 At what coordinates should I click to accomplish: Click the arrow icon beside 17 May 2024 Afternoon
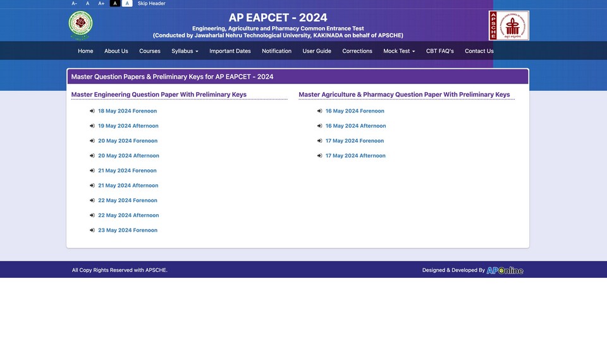pyautogui.click(x=319, y=156)
